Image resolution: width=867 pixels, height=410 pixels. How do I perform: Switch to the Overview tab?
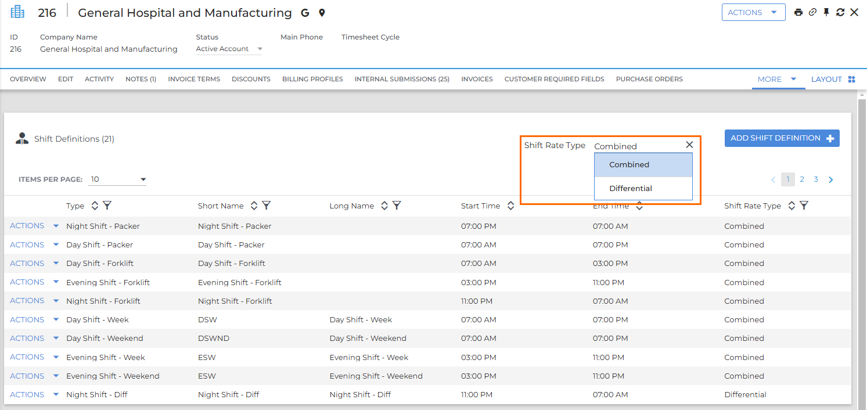click(x=28, y=79)
